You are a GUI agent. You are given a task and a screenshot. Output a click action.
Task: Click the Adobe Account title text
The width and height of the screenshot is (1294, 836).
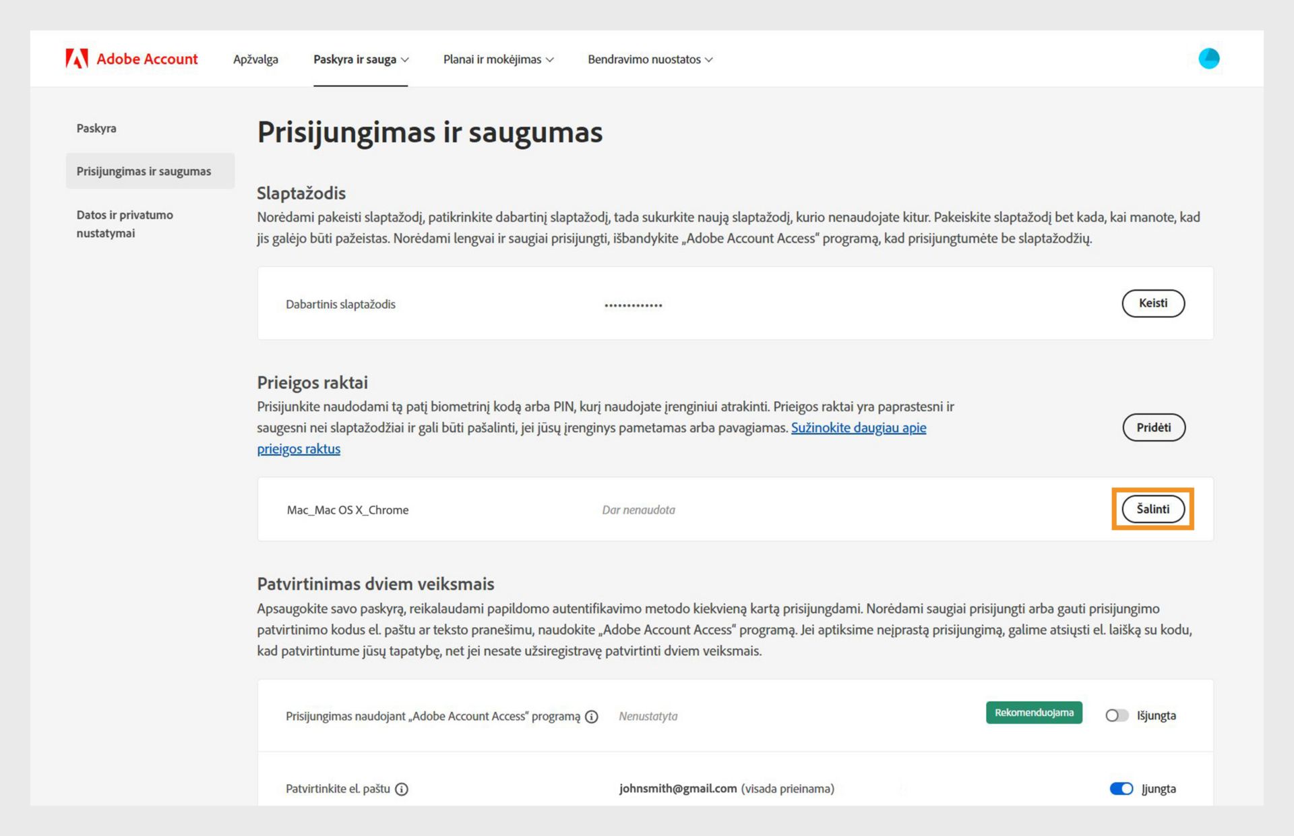pos(147,59)
